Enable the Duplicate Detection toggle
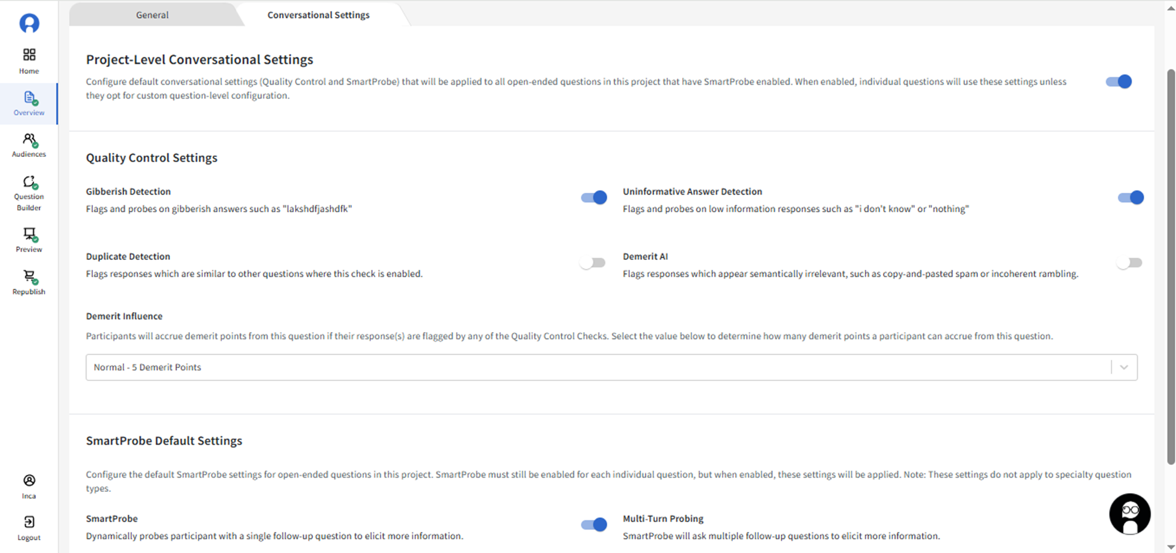 (592, 263)
